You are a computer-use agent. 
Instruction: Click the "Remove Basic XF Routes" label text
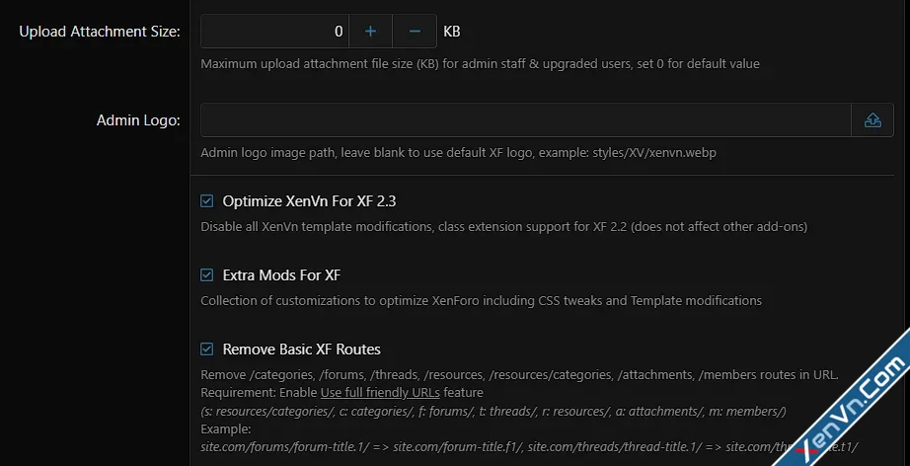301,349
